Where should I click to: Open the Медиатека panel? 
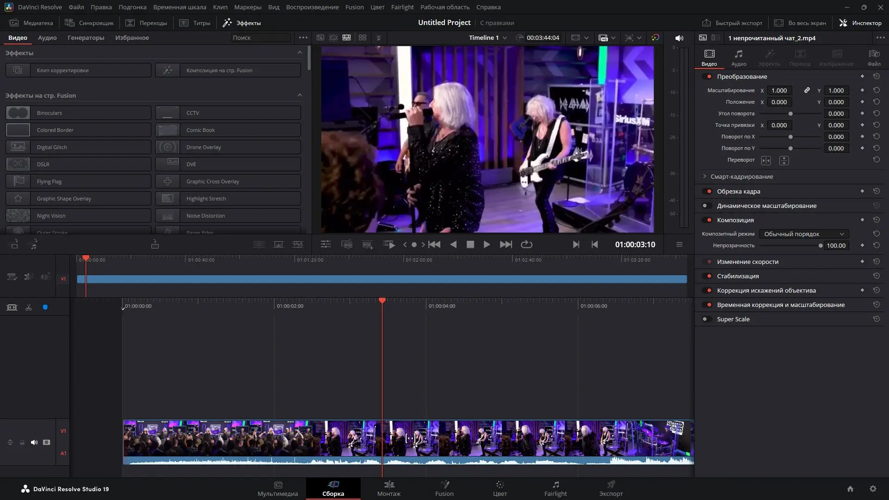coord(31,23)
